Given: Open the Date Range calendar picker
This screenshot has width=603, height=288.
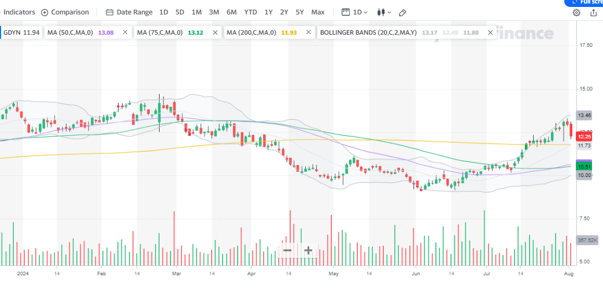Looking at the screenshot, I should [130, 12].
